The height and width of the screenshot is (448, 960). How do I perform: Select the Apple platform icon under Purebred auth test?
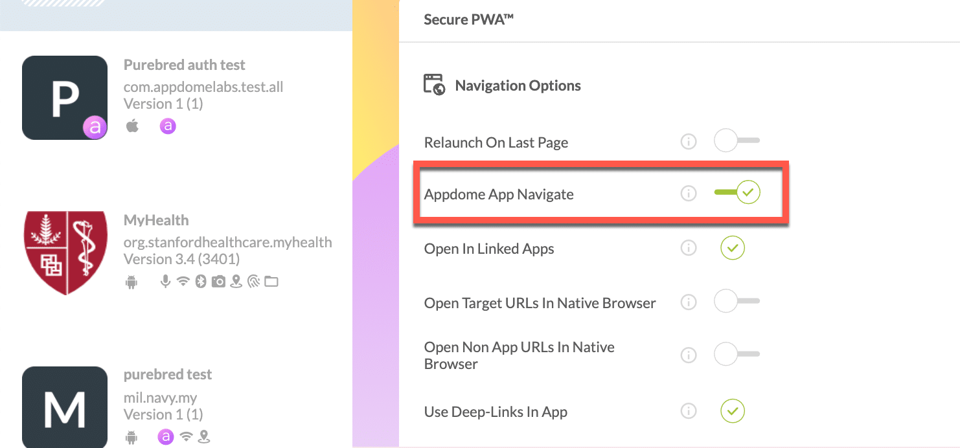click(x=132, y=126)
